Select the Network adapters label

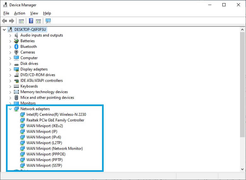[x=35, y=109]
